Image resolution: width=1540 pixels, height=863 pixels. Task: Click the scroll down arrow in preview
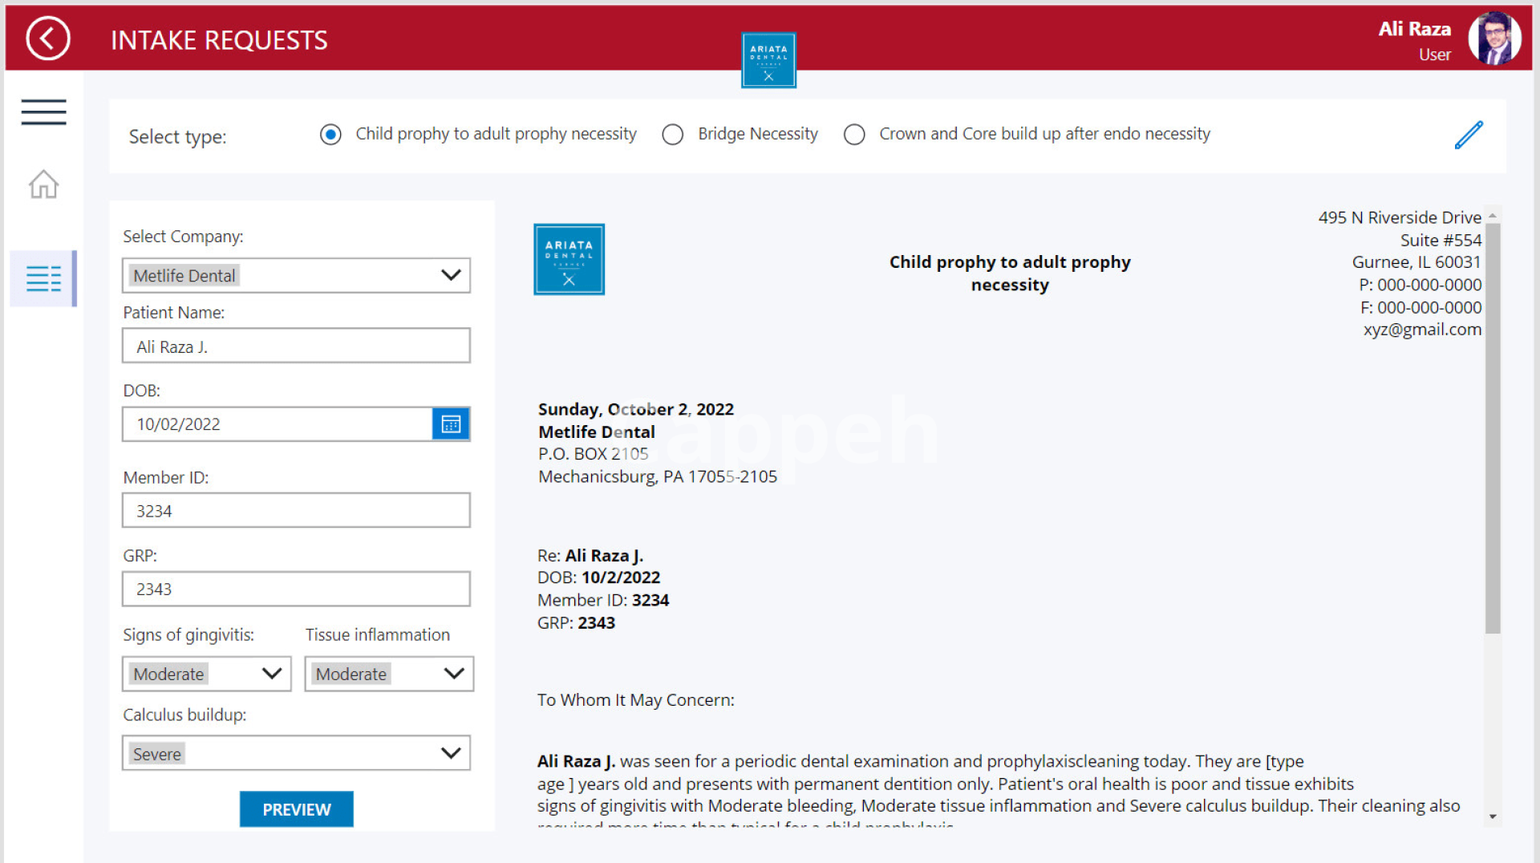(1492, 816)
